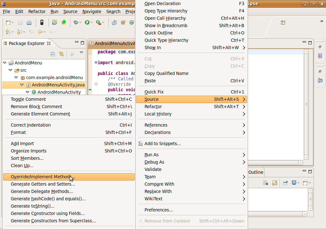Click the Run External Tools icon
The image size is (326, 229).
click(x=99, y=22)
